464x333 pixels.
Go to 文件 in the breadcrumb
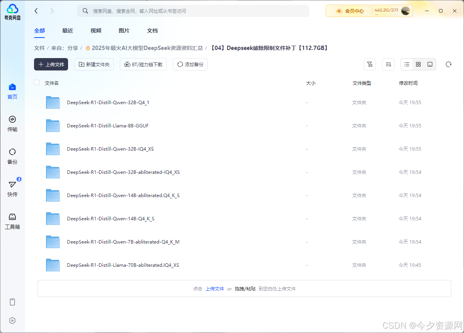pyautogui.click(x=39, y=48)
